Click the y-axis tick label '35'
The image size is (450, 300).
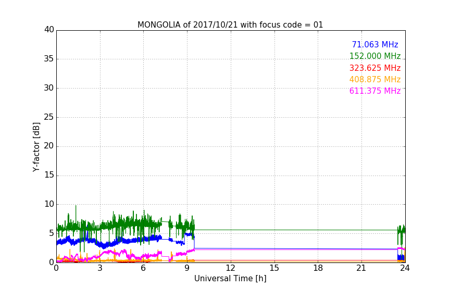pos(49,59)
